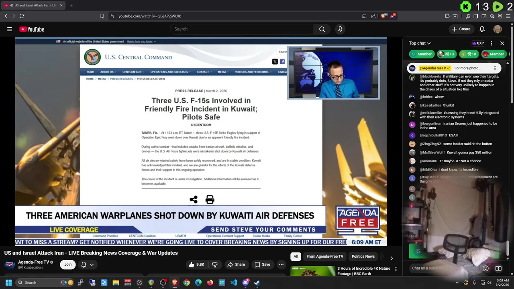Open Brave Shields lion icon
This screenshot has width=514, height=289.
[384, 16]
